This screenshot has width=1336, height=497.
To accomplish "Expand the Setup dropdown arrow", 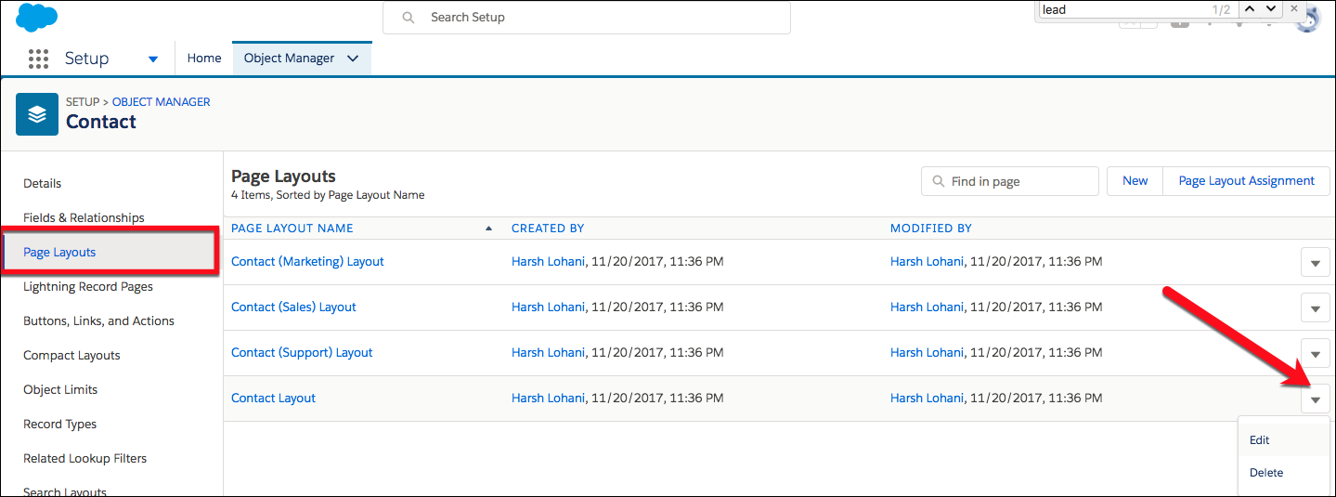I will pyautogui.click(x=153, y=59).
